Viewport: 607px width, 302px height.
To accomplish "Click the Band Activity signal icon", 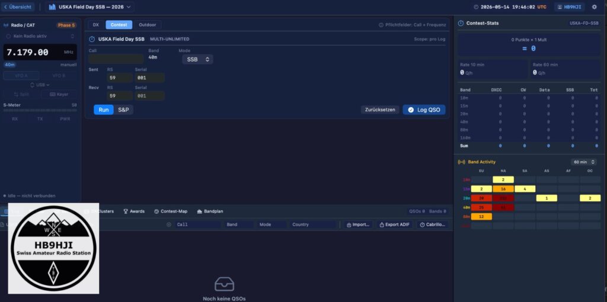I will [461, 162].
